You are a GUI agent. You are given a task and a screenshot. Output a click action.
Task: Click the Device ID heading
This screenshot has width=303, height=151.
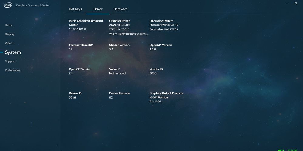pos(75,93)
